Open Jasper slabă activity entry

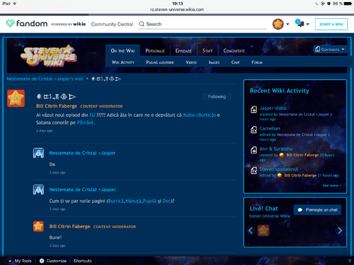tap(273, 108)
